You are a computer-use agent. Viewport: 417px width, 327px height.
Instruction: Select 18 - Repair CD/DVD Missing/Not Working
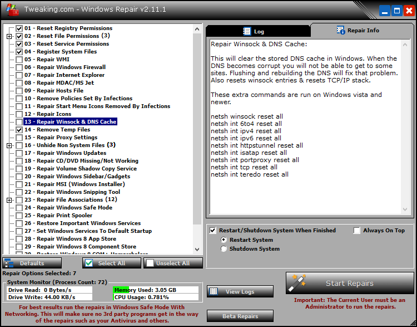pos(81,160)
